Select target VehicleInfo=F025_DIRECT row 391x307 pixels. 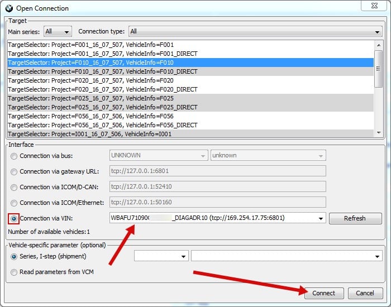190,107
